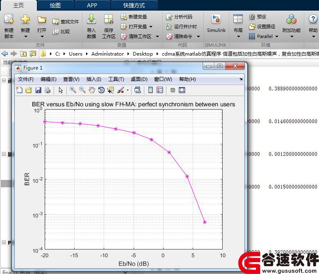
Task: Click Desktop in the address path
Action: 143,54
